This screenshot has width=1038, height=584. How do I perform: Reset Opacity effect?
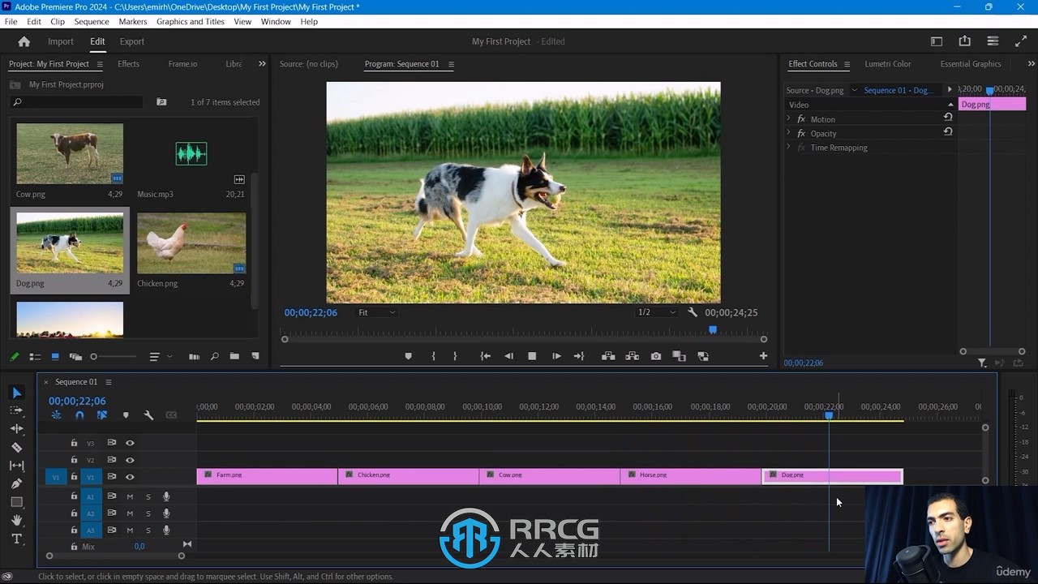[948, 131]
